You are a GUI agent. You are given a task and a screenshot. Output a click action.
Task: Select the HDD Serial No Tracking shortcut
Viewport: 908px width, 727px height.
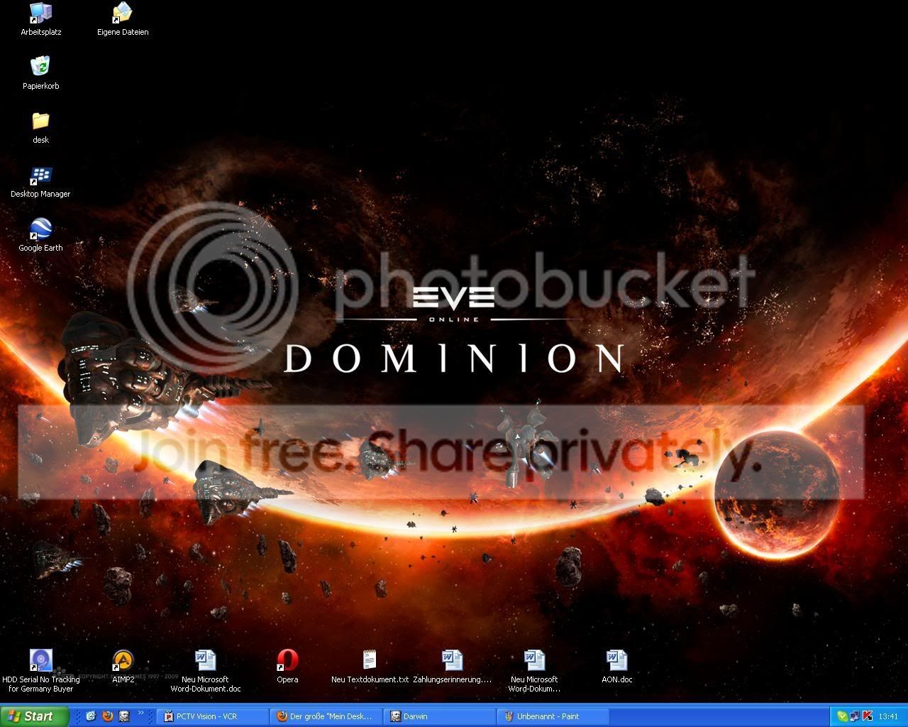click(x=40, y=671)
